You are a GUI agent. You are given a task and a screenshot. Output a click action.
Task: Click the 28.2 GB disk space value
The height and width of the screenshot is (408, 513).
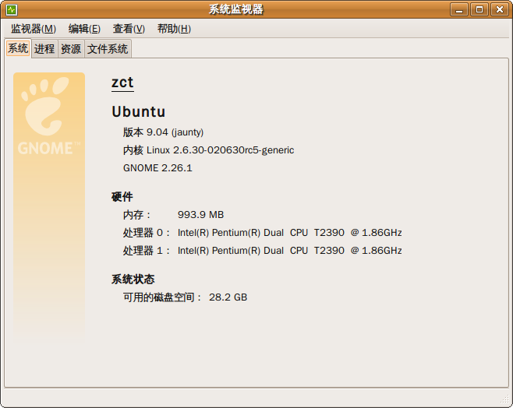pos(228,297)
